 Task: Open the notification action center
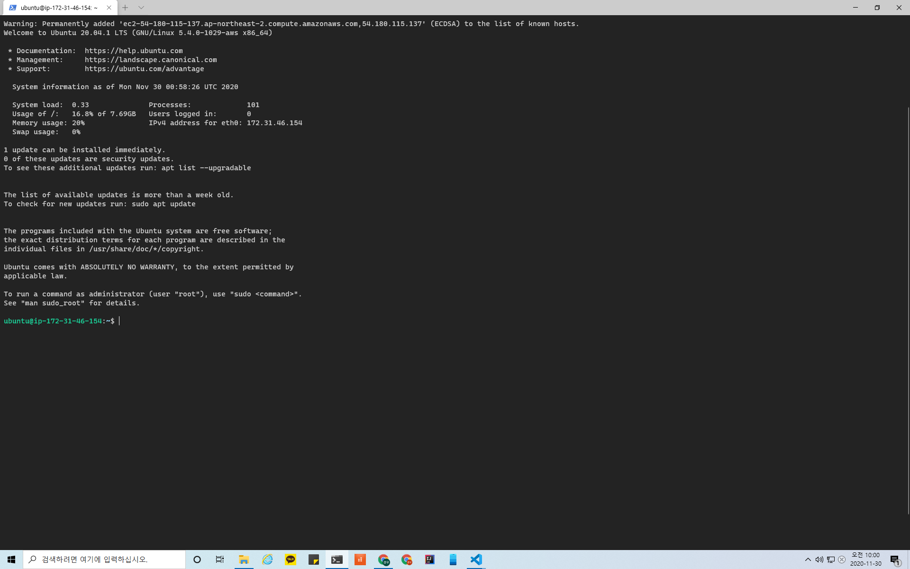(895, 560)
